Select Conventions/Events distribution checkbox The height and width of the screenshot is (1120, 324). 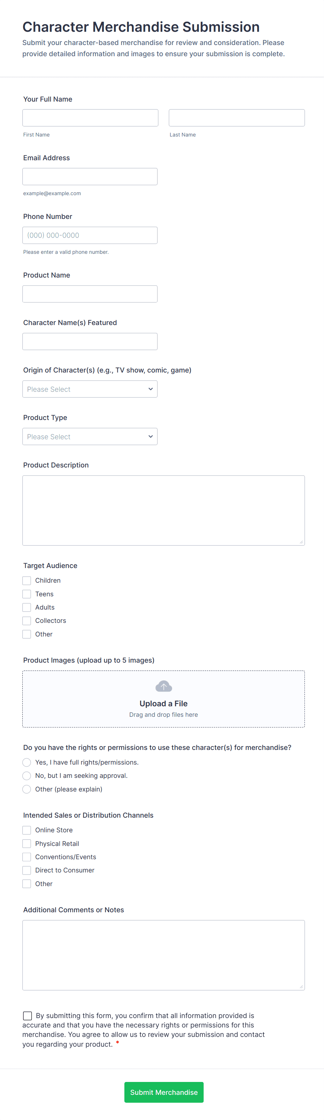[x=27, y=856]
